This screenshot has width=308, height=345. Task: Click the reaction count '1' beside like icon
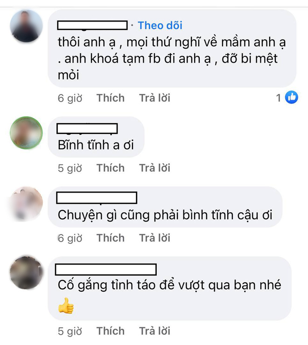point(279,98)
